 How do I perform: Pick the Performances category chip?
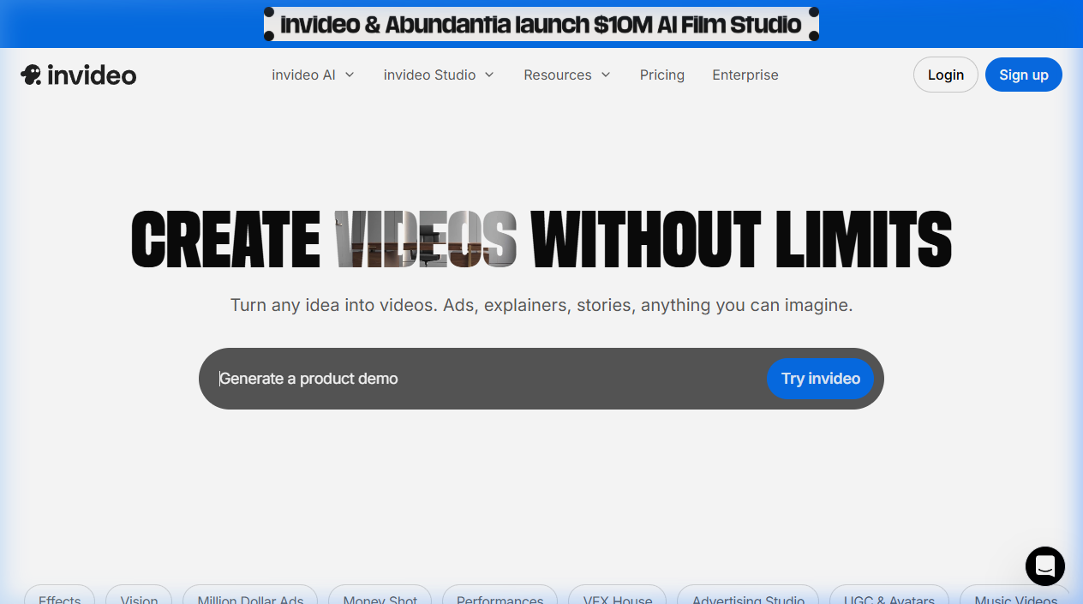point(500,597)
